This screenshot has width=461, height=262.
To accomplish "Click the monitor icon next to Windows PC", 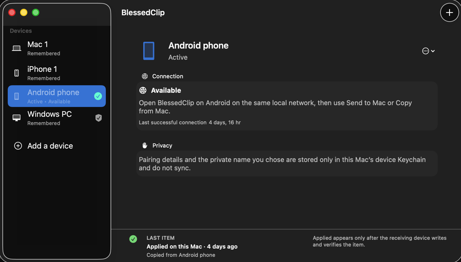I will click(x=17, y=118).
